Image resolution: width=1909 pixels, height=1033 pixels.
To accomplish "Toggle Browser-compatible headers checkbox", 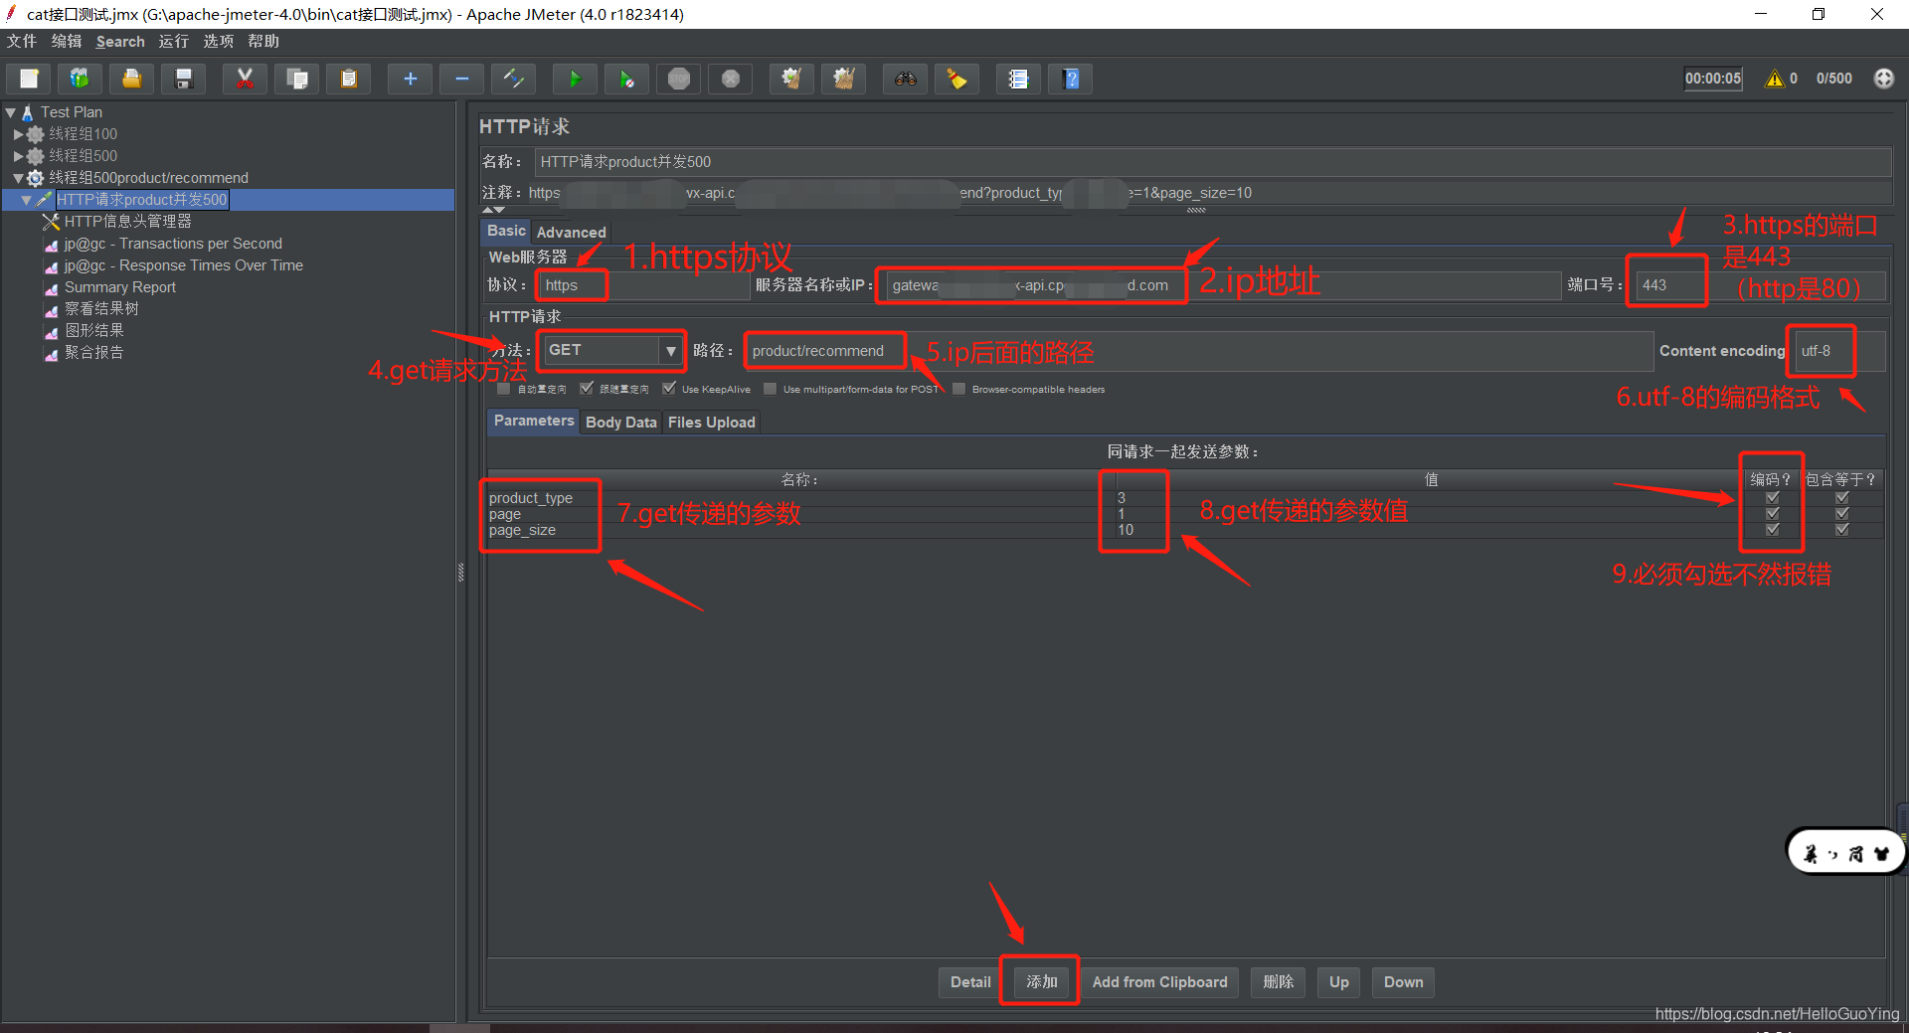I will 958,389.
